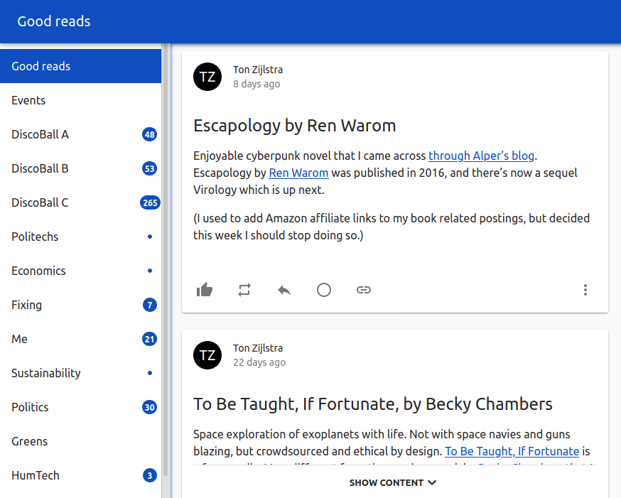
Task: Copy link icon on Escapology post
Action: [x=364, y=290]
